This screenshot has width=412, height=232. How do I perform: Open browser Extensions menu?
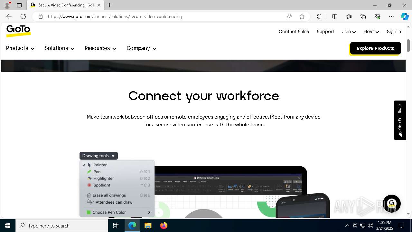tap(319, 16)
